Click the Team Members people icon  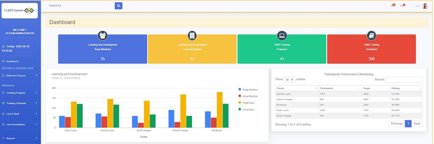pyautogui.click(x=103, y=36)
